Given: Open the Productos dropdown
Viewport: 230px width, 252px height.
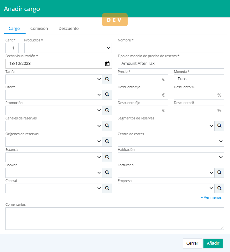Looking at the screenshot, I should click(68, 48).
